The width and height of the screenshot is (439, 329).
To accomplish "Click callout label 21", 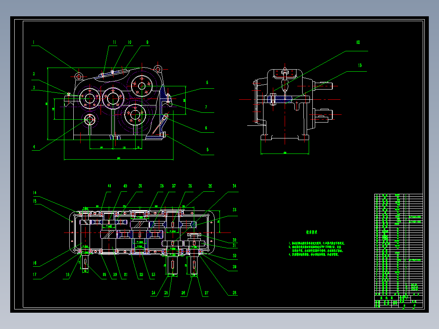I will tap(126, 275).
